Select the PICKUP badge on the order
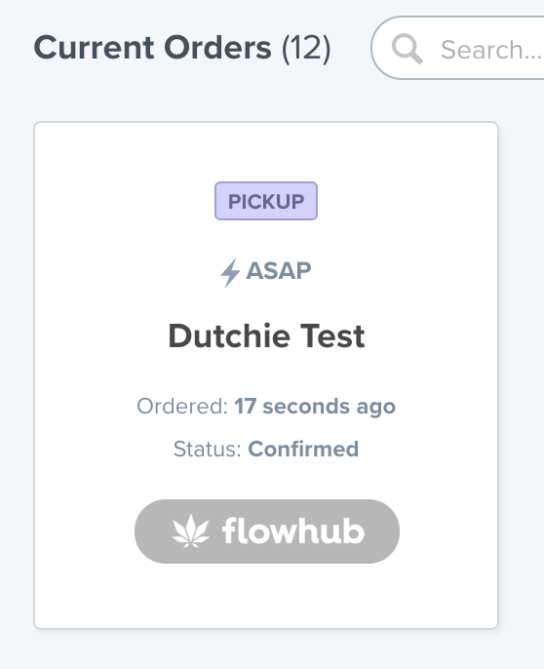 tap(266, 201)
